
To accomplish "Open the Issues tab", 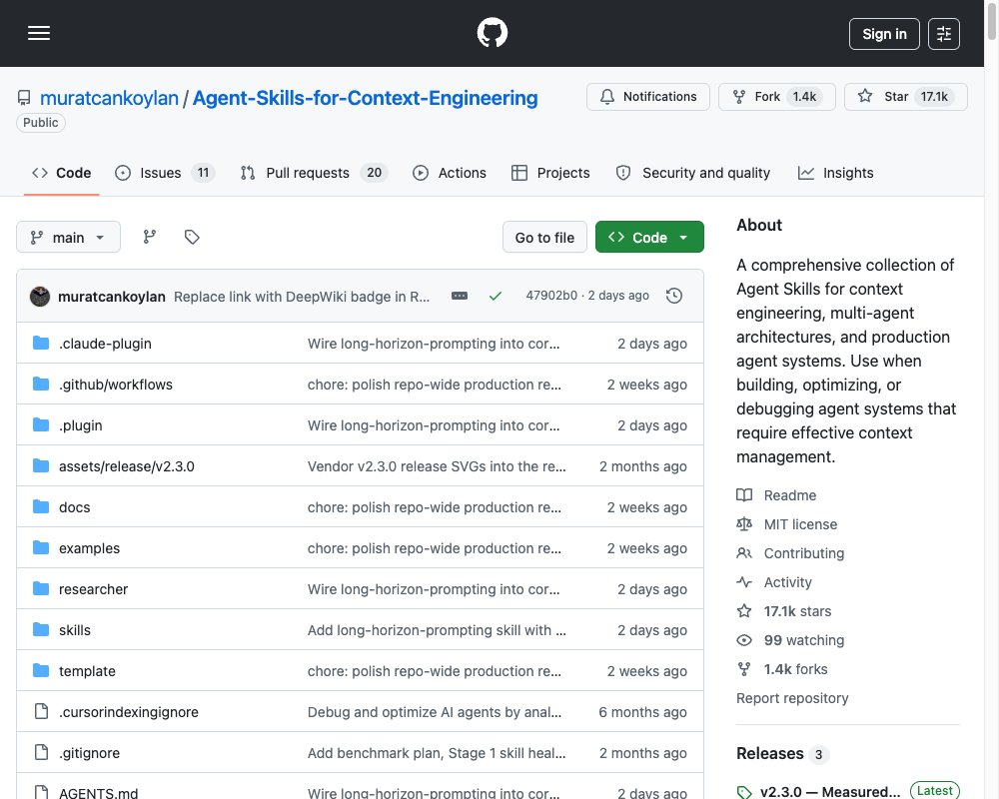I will [x=165, y=173].
